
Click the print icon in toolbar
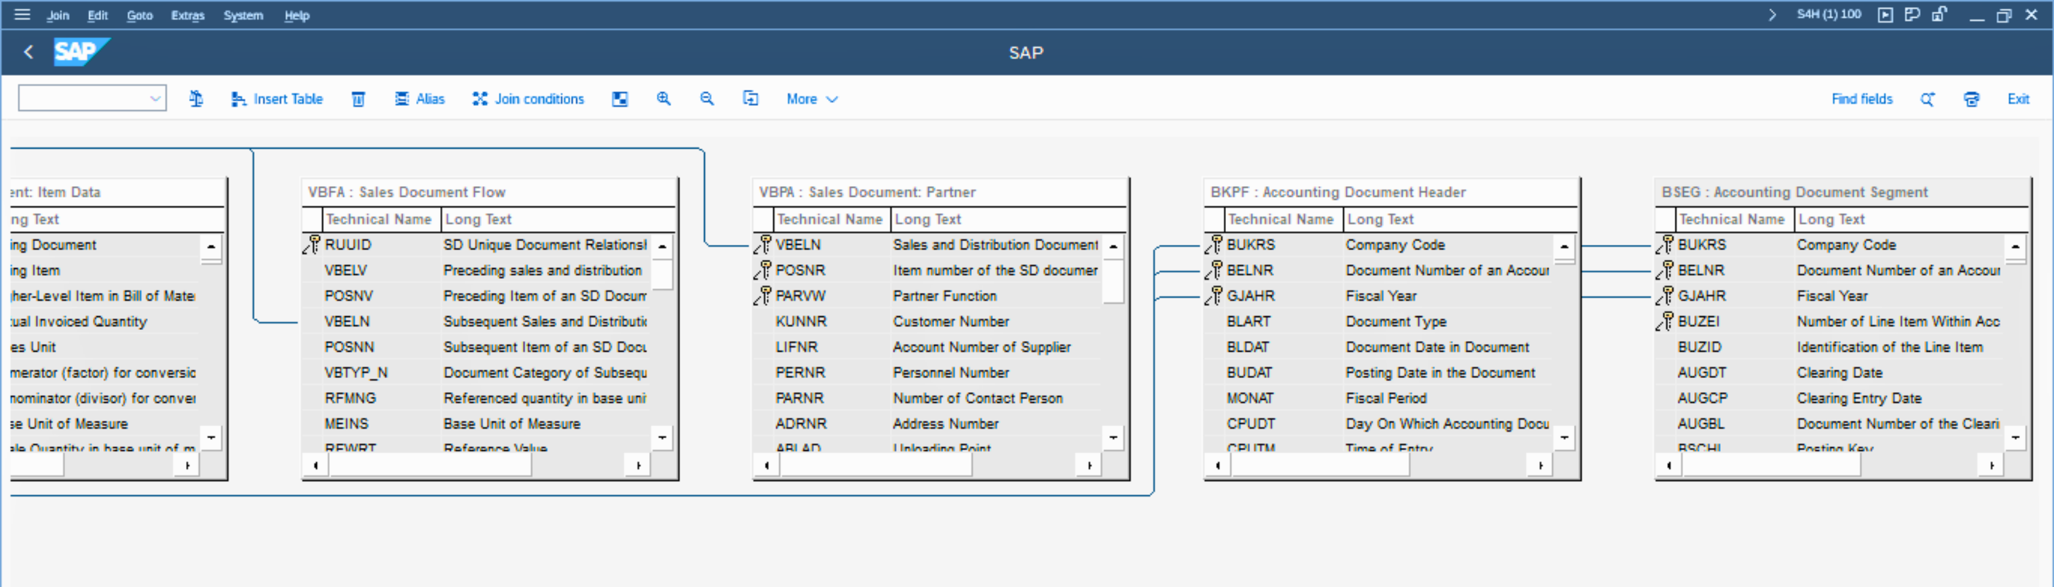point(1970,99)
